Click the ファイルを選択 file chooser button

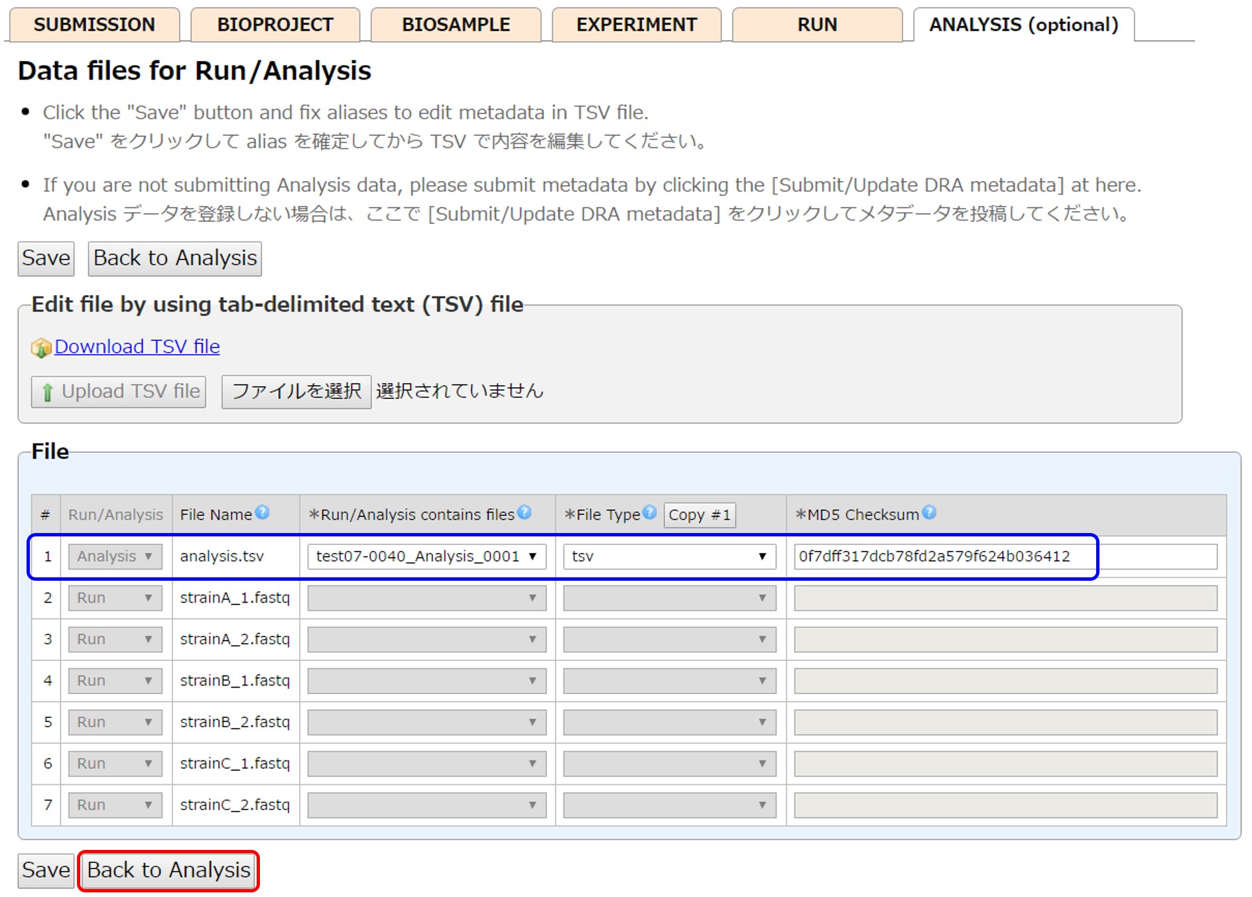coord(296,392)
